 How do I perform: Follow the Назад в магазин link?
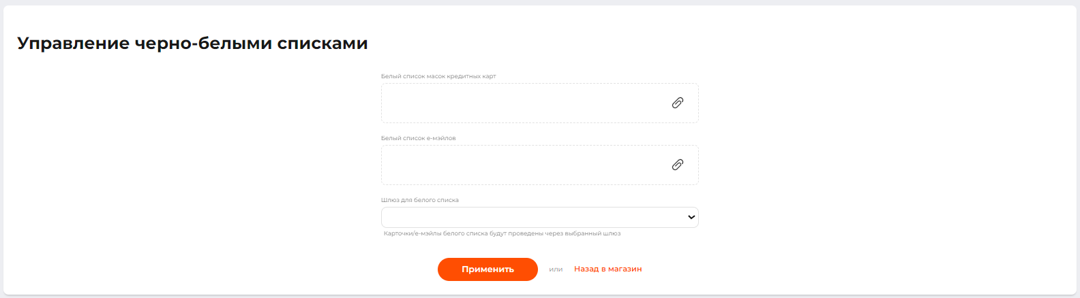tap(607, 269)
